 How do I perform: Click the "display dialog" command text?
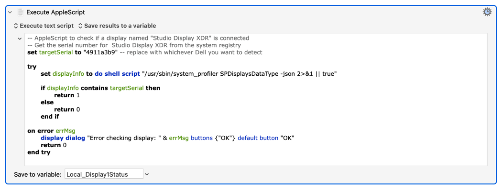point(63,138)
